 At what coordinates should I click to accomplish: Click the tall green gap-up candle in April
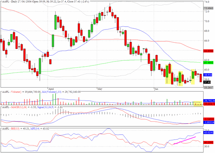click(56, 22)
